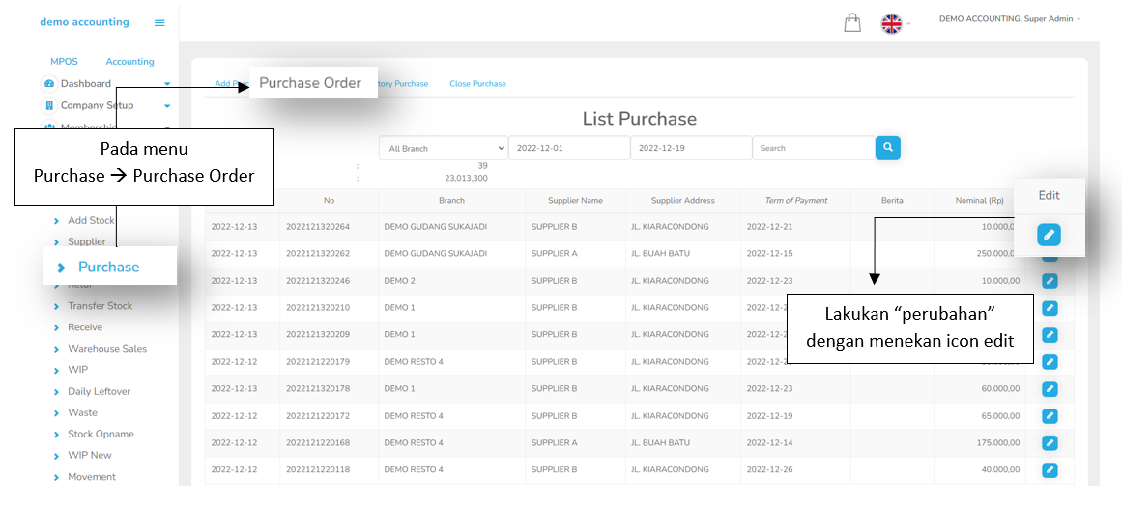Open the All Branch dropdown

443,148
